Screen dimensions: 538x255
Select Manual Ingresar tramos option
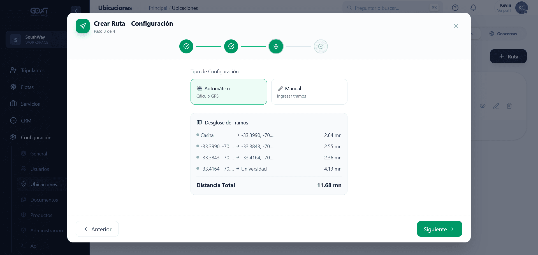pos(309,92)
